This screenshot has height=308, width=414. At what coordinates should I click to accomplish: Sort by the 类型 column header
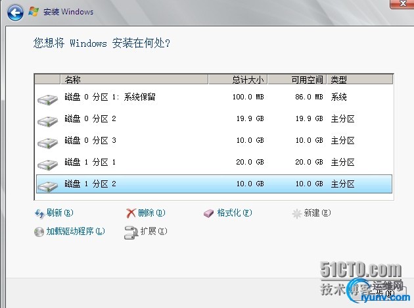tap(360, 80)
